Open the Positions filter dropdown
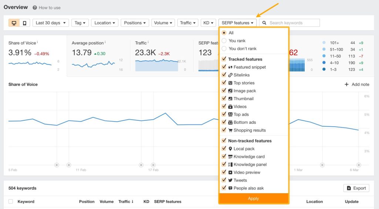The width and height of the screenshot is (379, 209). (135, 23)
